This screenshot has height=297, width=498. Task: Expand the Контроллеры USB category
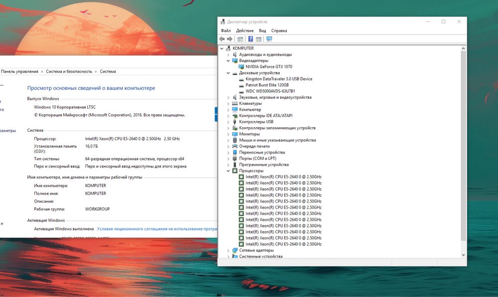pos(228,122)
